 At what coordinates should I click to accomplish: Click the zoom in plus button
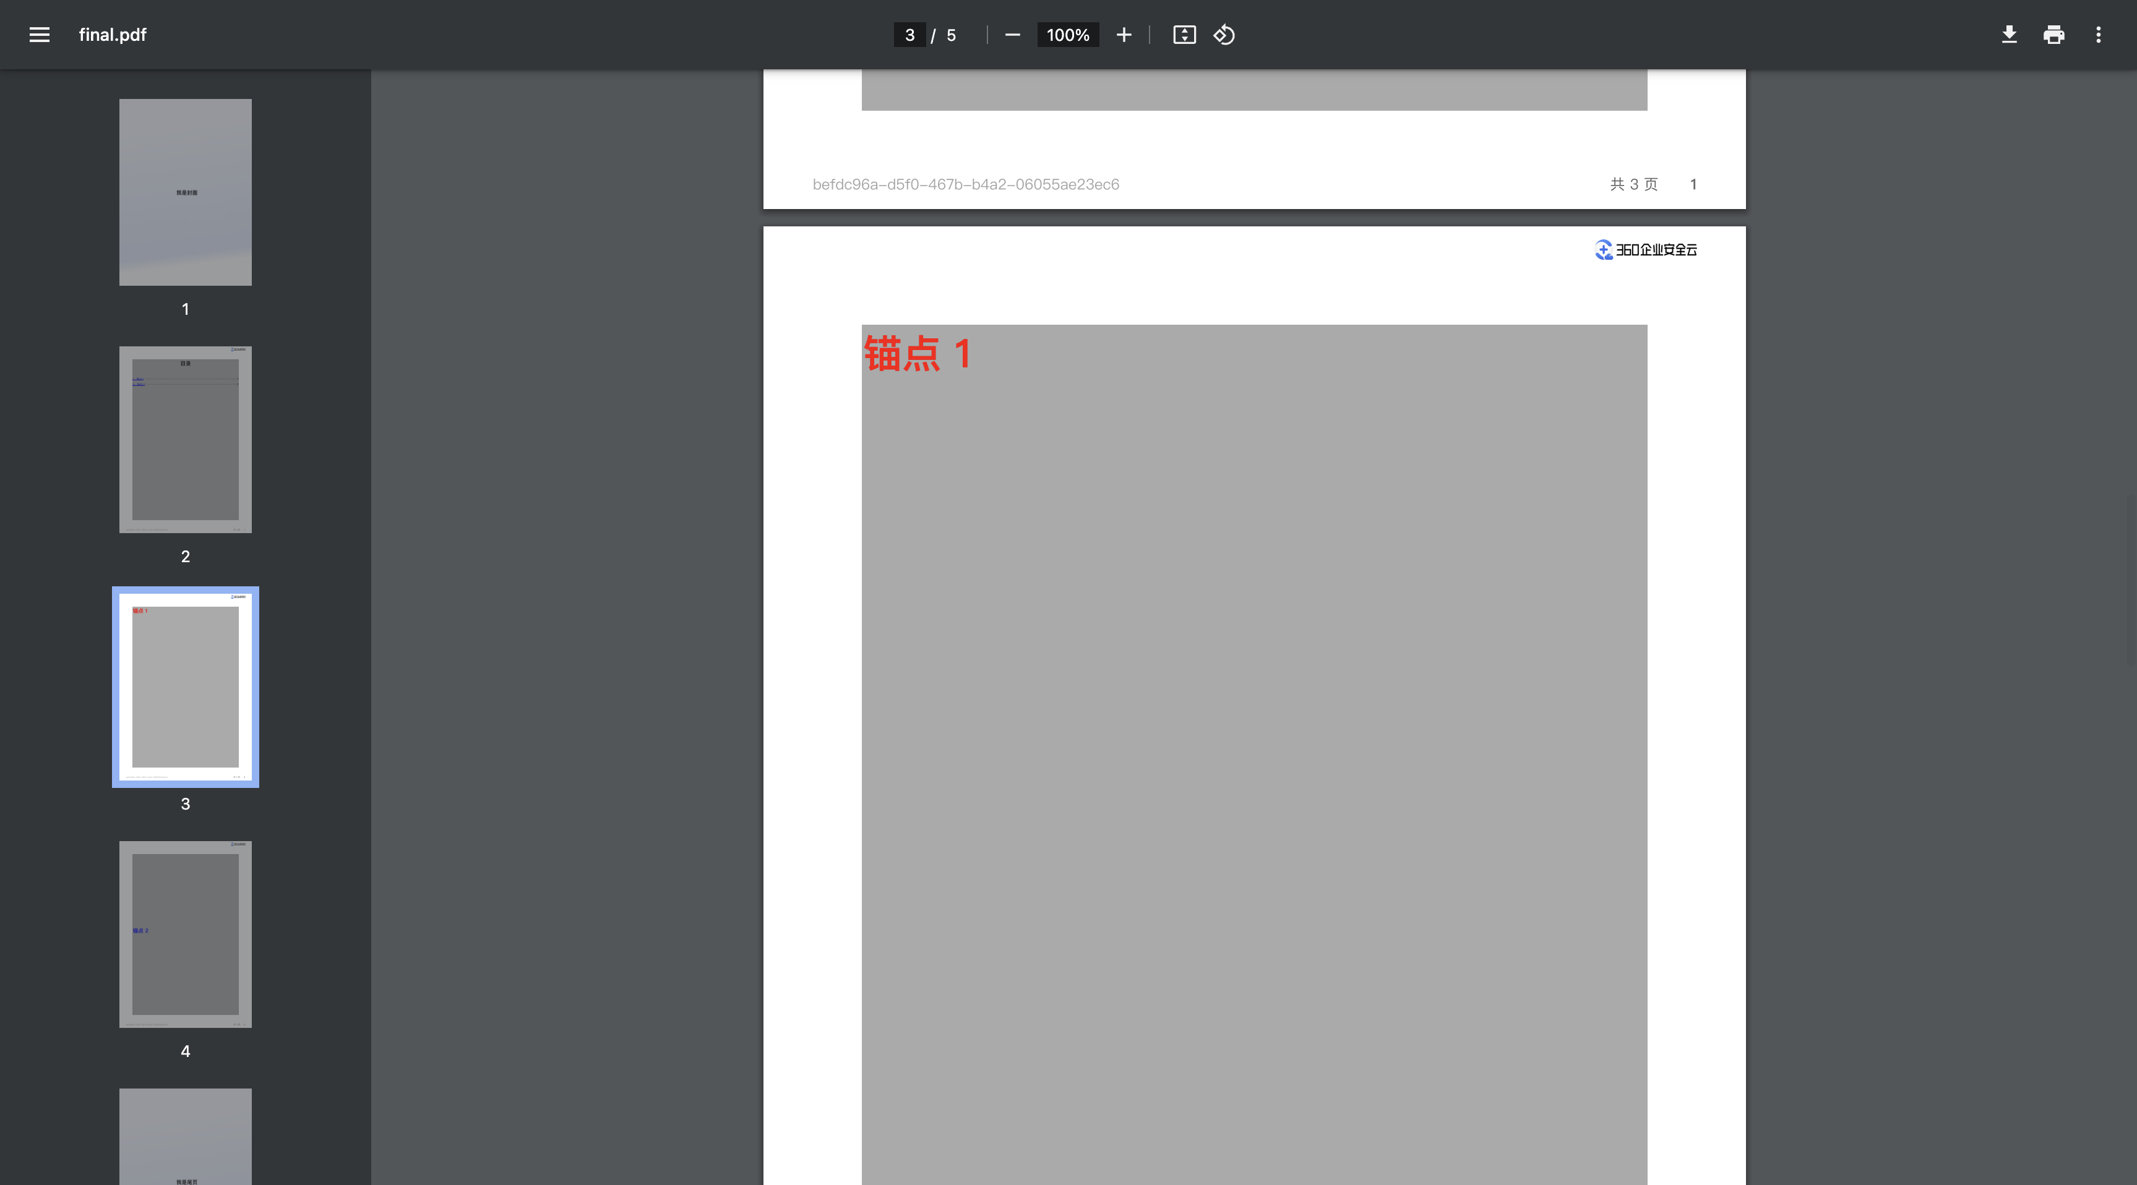1123,35
